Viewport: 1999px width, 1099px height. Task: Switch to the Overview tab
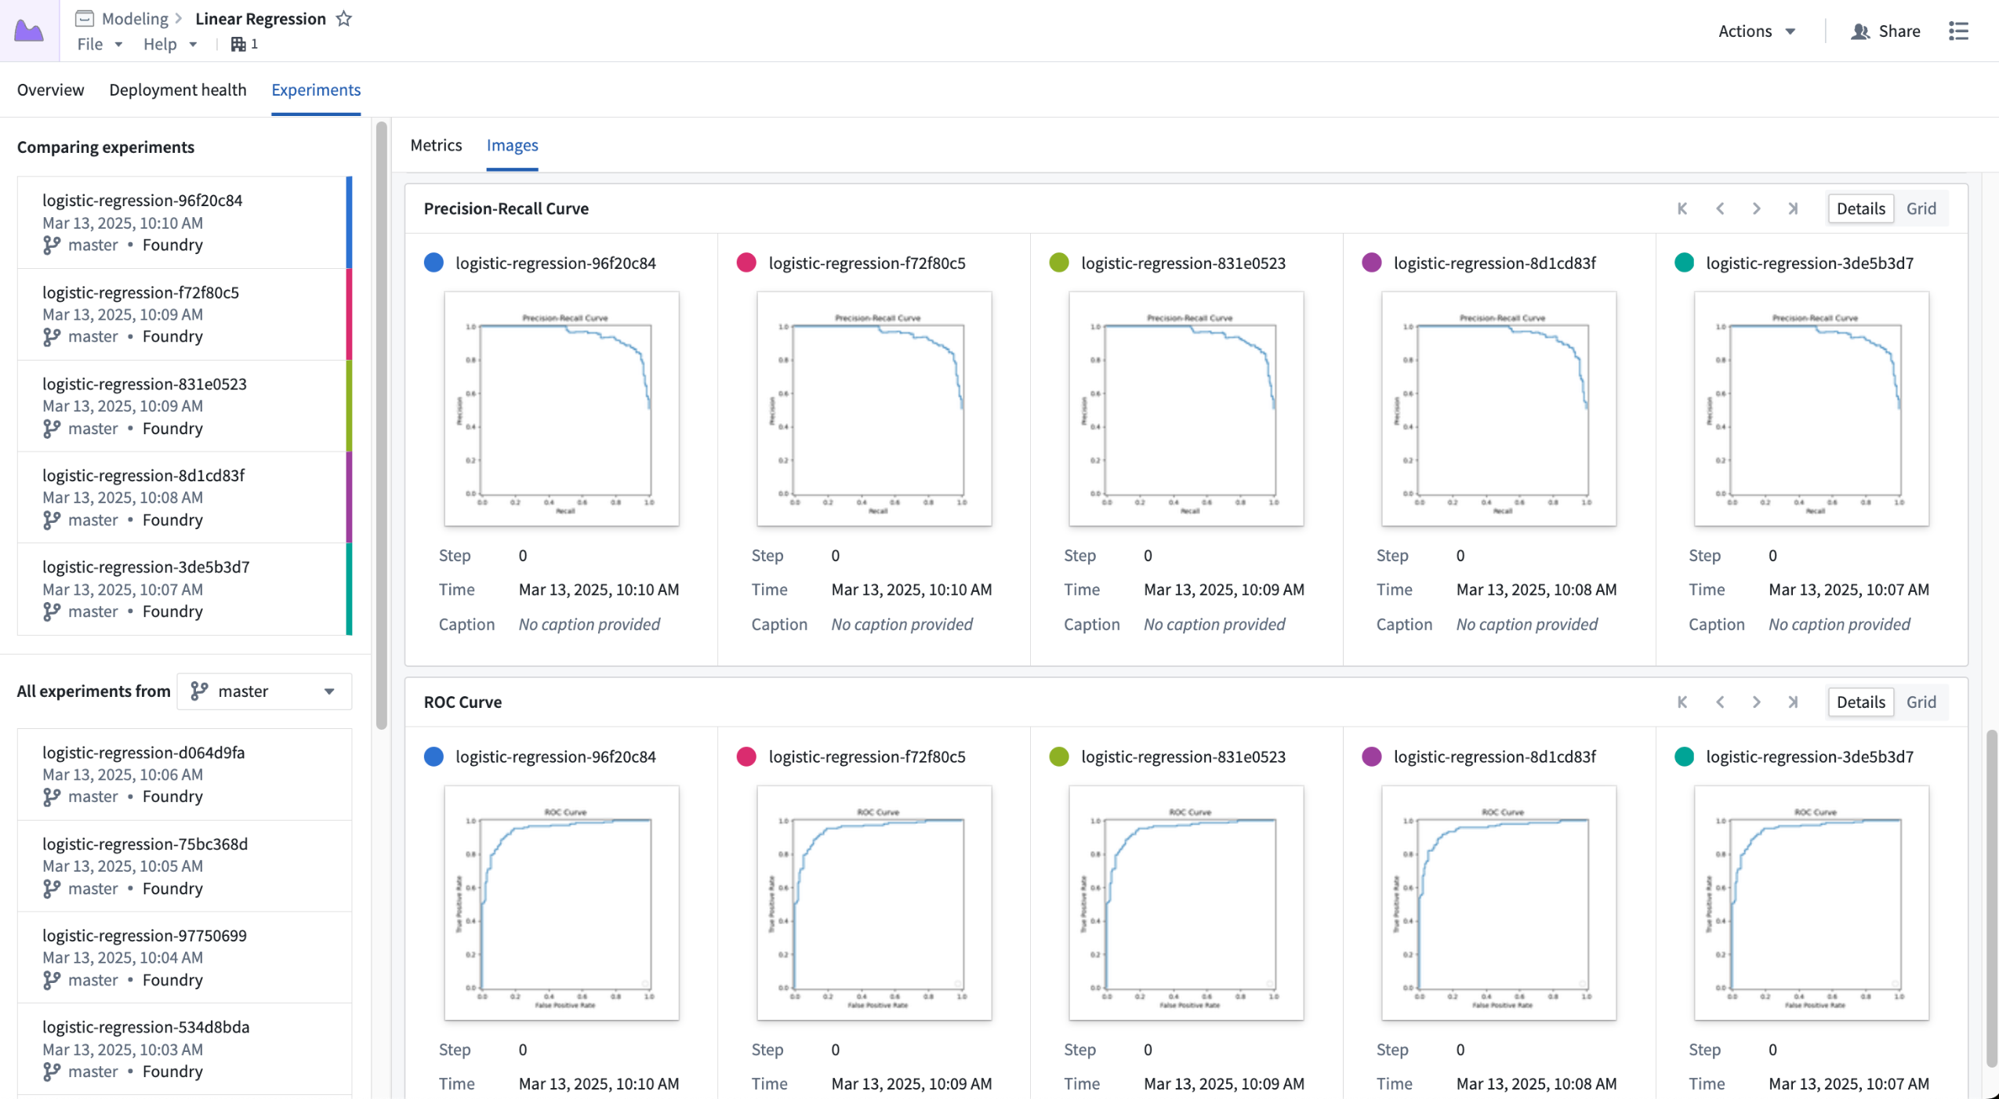[x=50, y=89]
